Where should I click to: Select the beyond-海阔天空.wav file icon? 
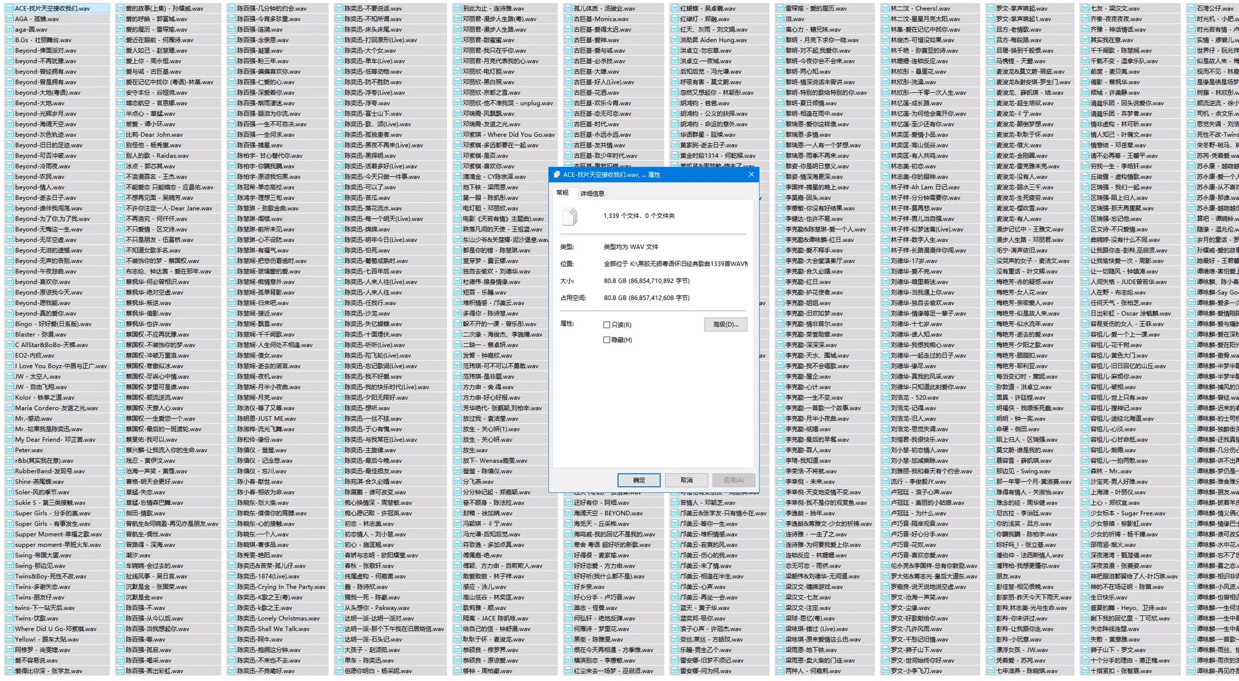[x=10, y=124]
